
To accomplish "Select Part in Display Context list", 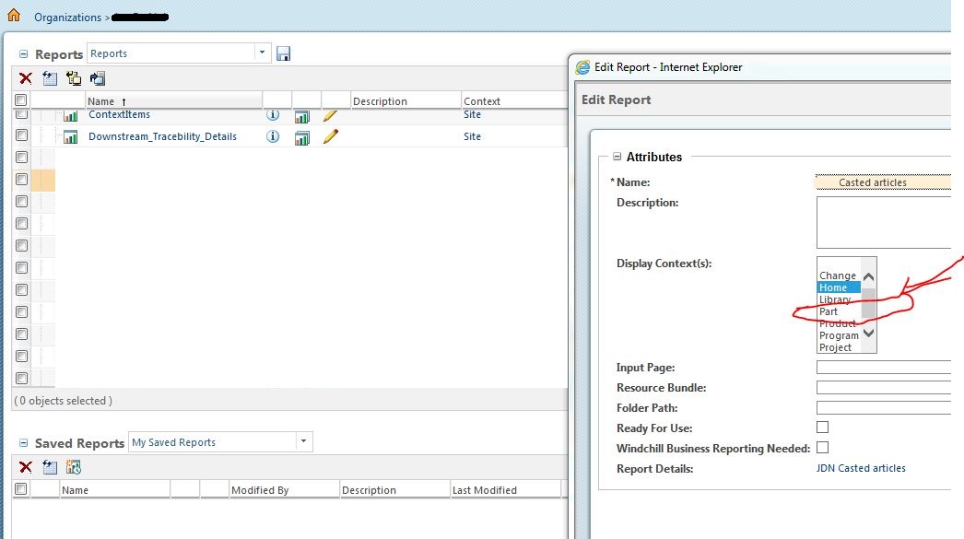I will (829, 311).
